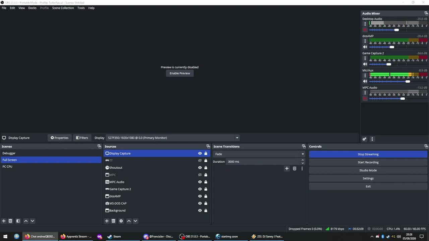Unlock the MS-DOS CAP source
This screenshot has width=429, height=241.
click(206, 204)
